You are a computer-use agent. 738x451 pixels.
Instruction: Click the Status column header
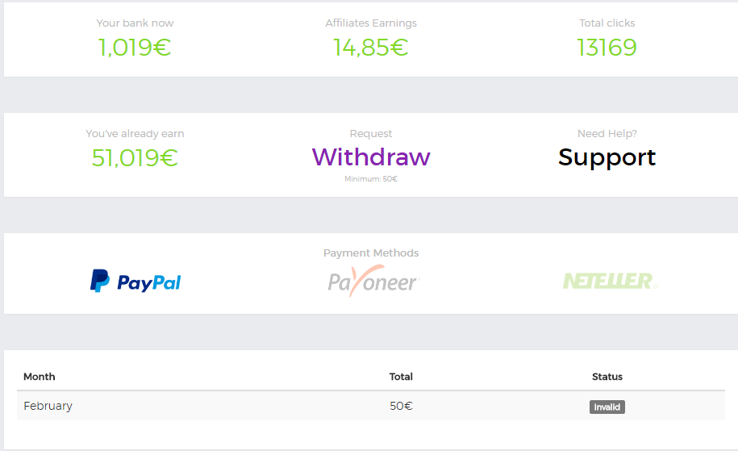607,377
